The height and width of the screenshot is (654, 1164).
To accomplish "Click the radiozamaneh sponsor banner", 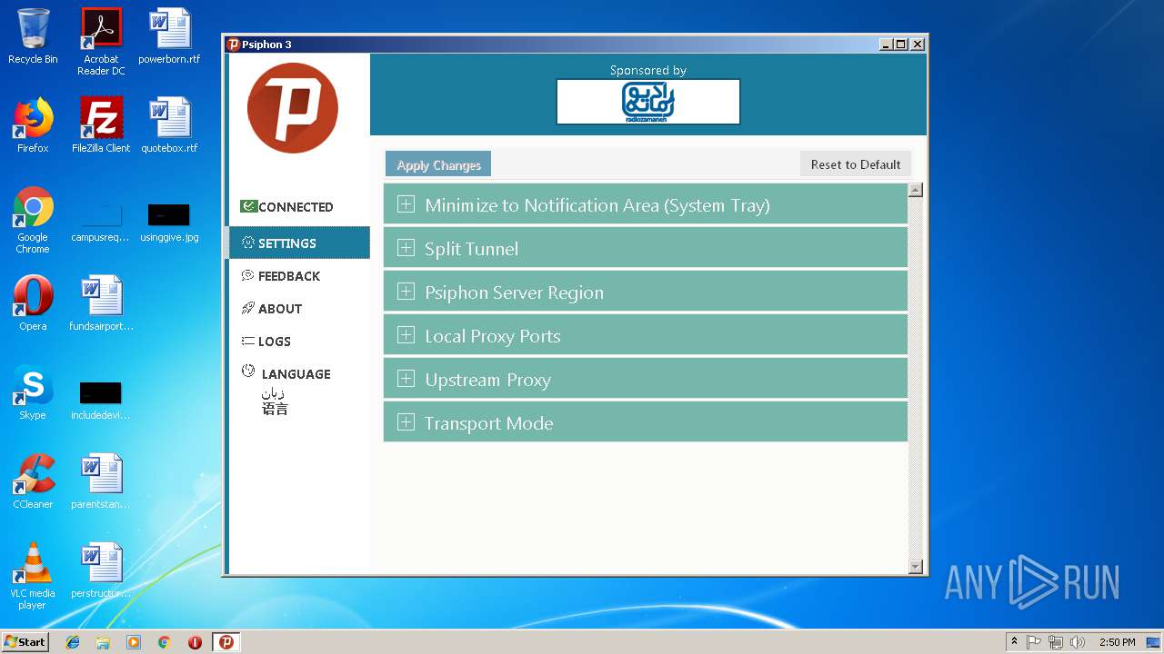I will click(648, 101).
